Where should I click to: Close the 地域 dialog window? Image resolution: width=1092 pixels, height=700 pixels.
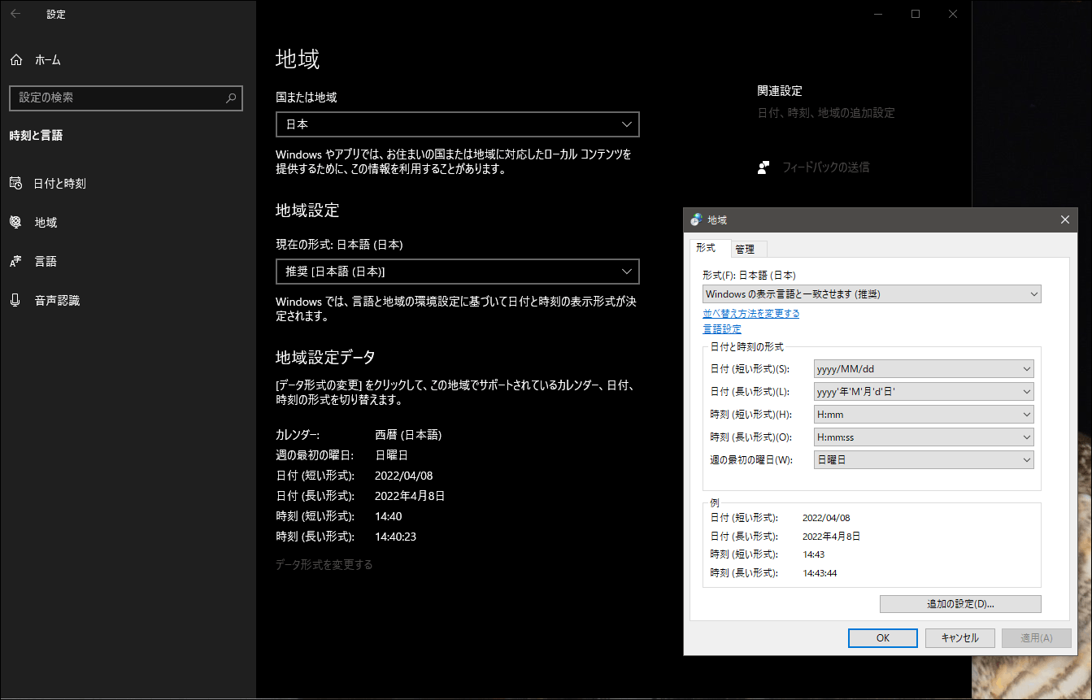tap(1065, 220)
